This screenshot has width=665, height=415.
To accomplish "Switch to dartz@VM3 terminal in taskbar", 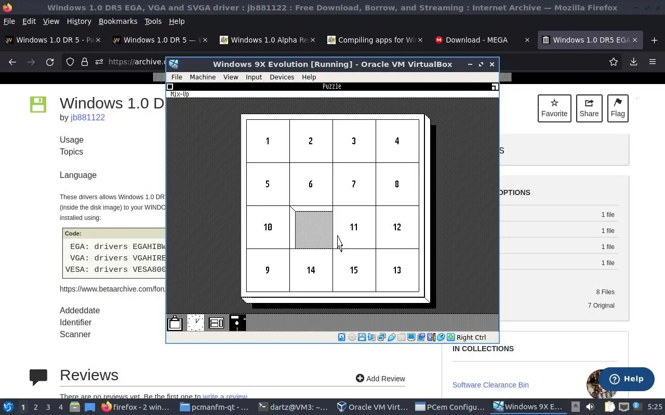I will (x=294, y=407).
